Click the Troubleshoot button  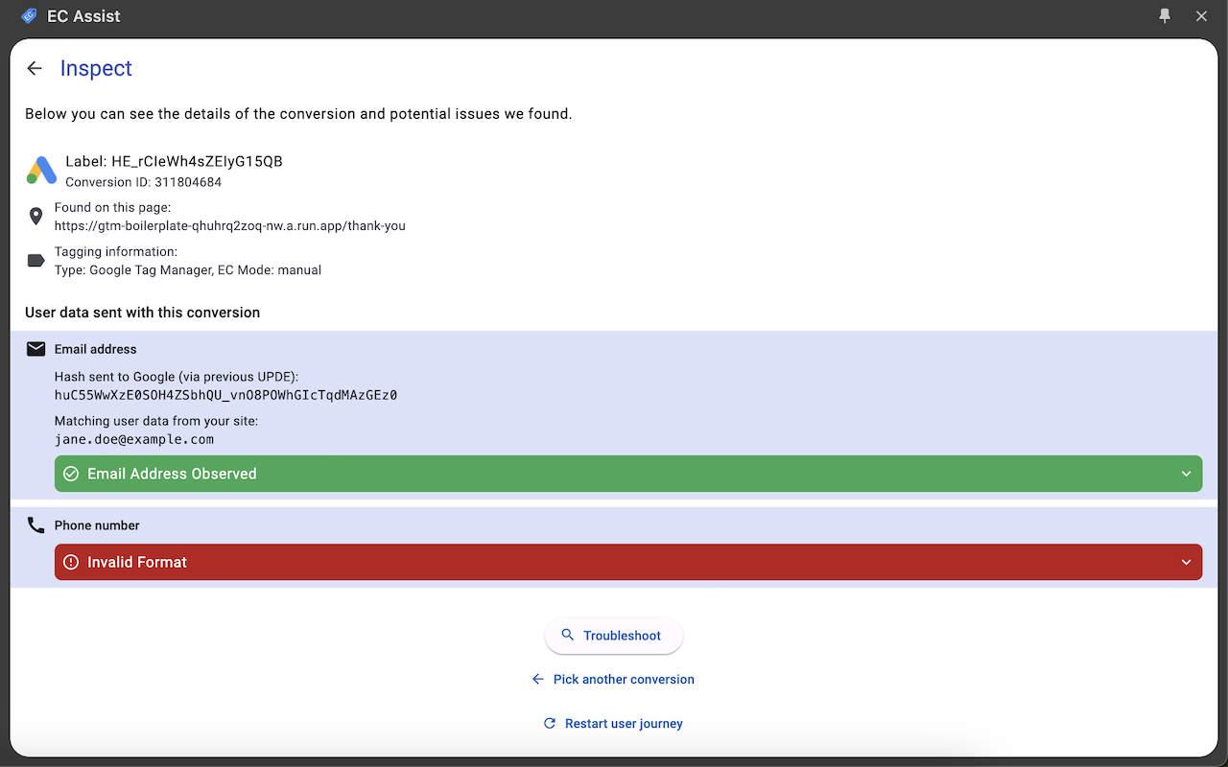tap(614, 635)
